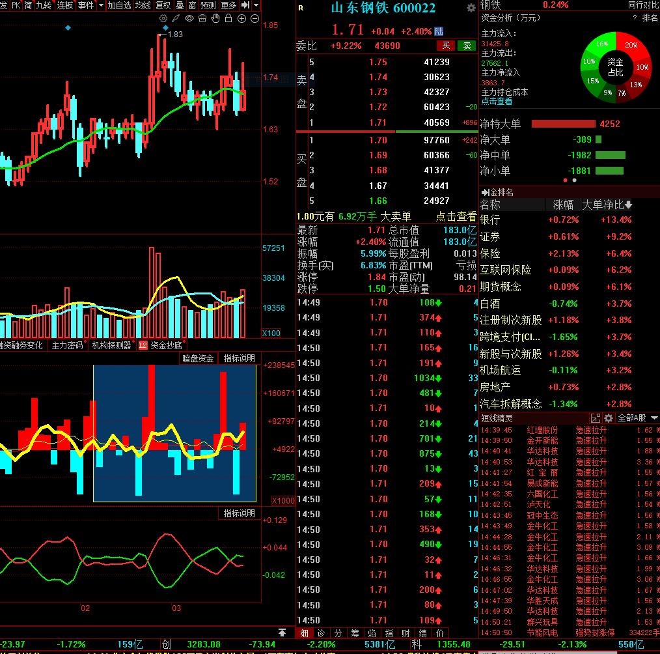Screen dimensions: 660x654
Task: Switch page with the red pagination dot
Action: [x=565, y=180]
